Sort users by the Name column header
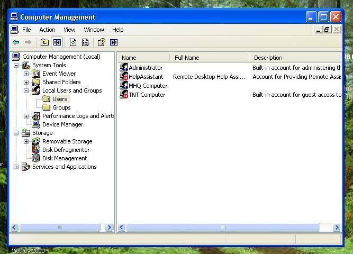Screen dimensions: 353x254 (x=143, y=58)
